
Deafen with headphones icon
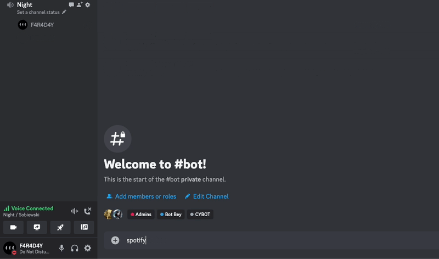(x=75, y=248)
